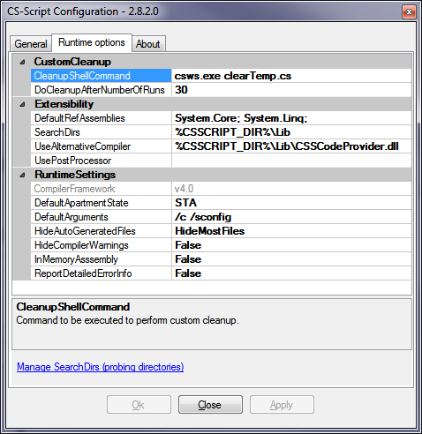Click the SearchDirs property value

pyautogui.click(x=291, y=132)
